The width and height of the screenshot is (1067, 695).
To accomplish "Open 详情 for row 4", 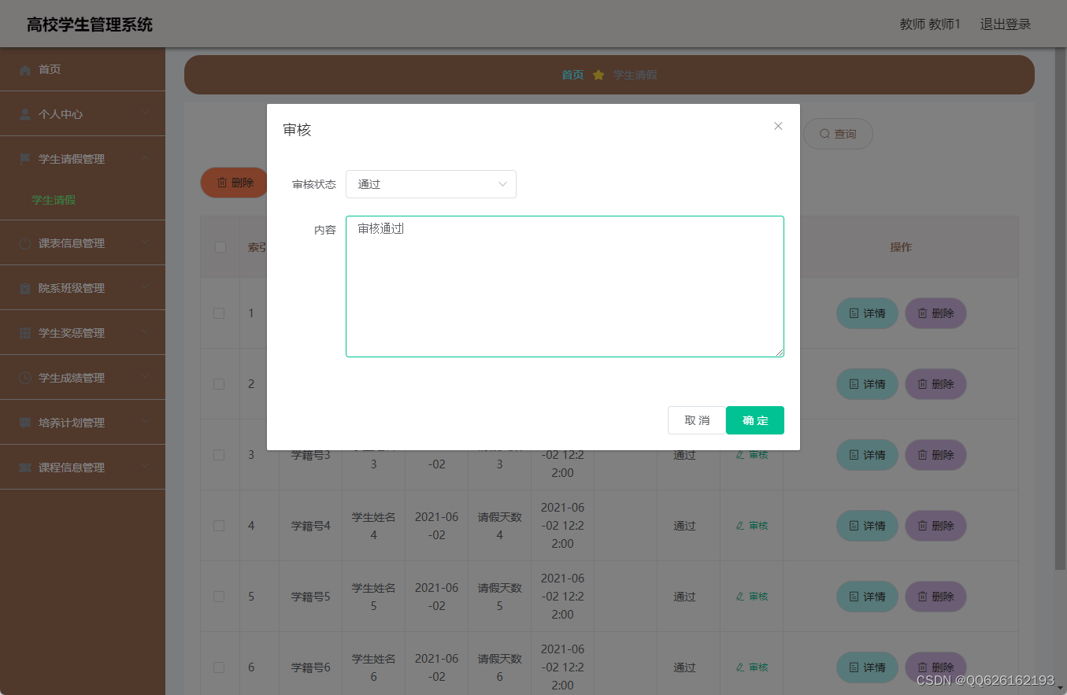I will 867,526.
